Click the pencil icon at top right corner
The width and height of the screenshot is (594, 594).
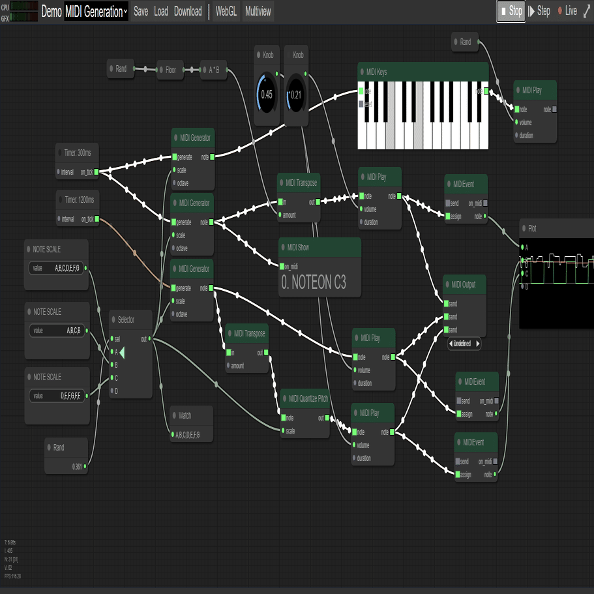pos(587,11)
